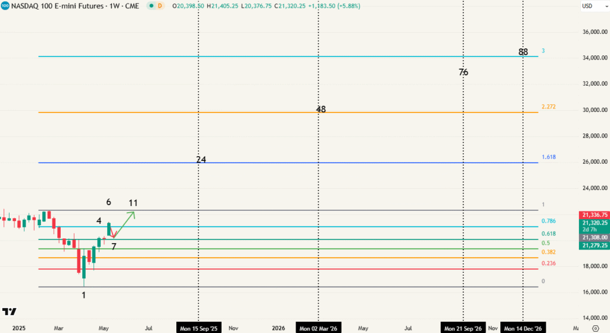
Task: Open the USD currency dropdown
Action: 595,6
